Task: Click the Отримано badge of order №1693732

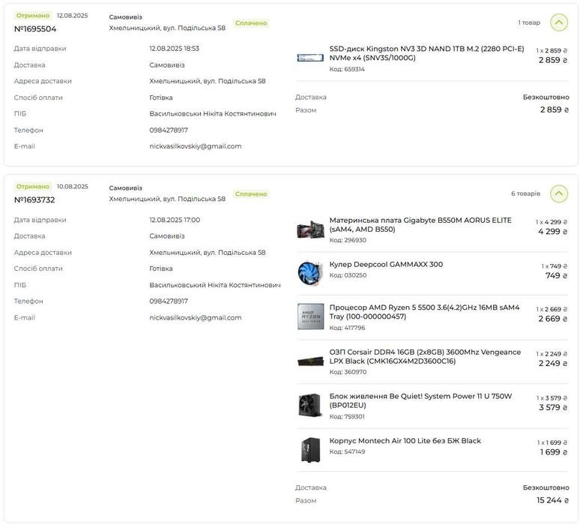Action: [x=32, y=187]
